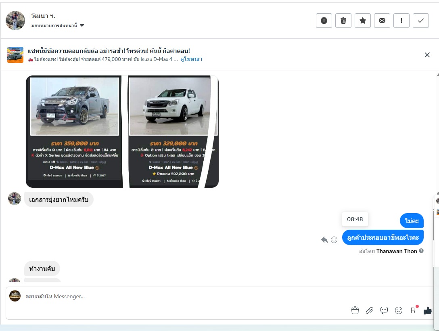Open the shopping bag products icon
This screenshot has height=331, width=439.
point(355,310)
